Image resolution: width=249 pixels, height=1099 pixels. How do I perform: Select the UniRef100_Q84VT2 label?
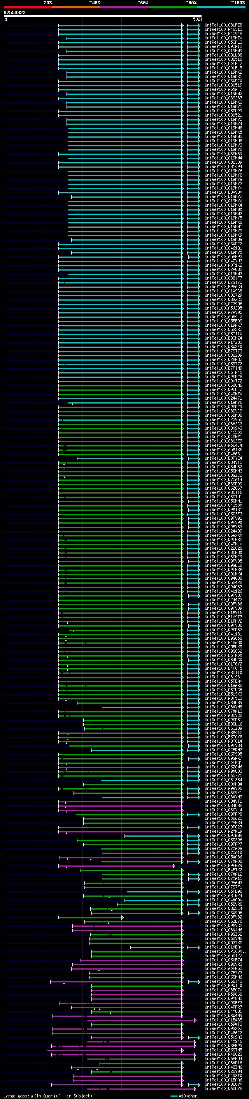click(223, 462)
